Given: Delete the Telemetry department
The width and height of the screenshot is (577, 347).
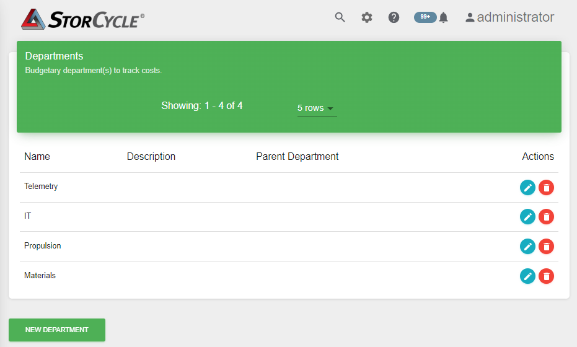Looking at the screenshot, I should click(546, 187).
